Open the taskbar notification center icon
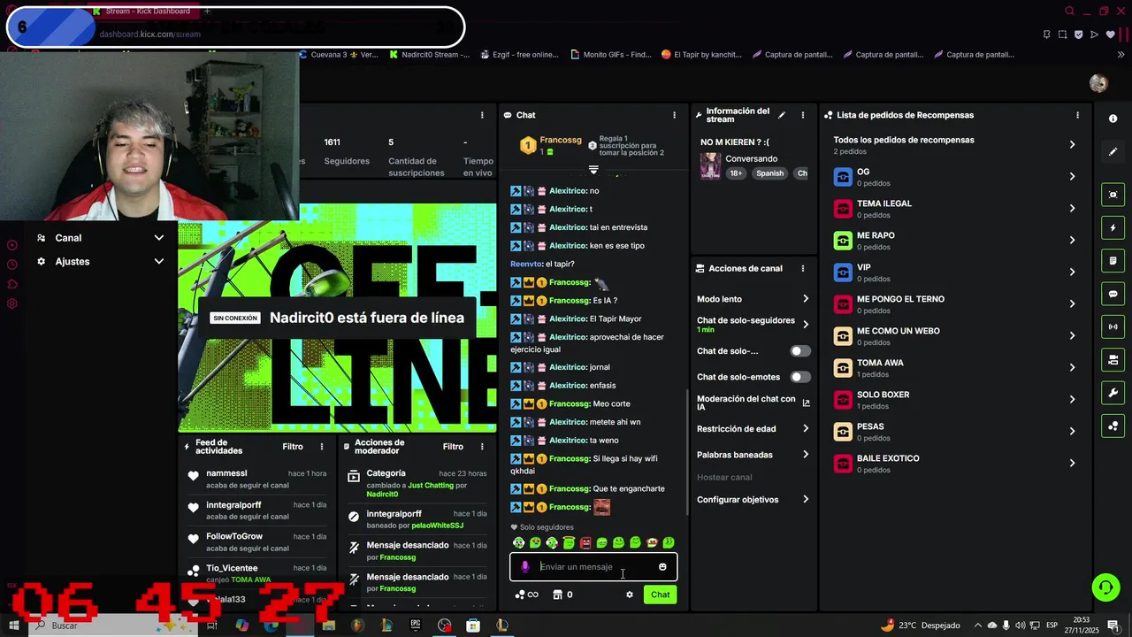Image resolution: width=1132 pixels, height=637 pixels. [1113, 625]
